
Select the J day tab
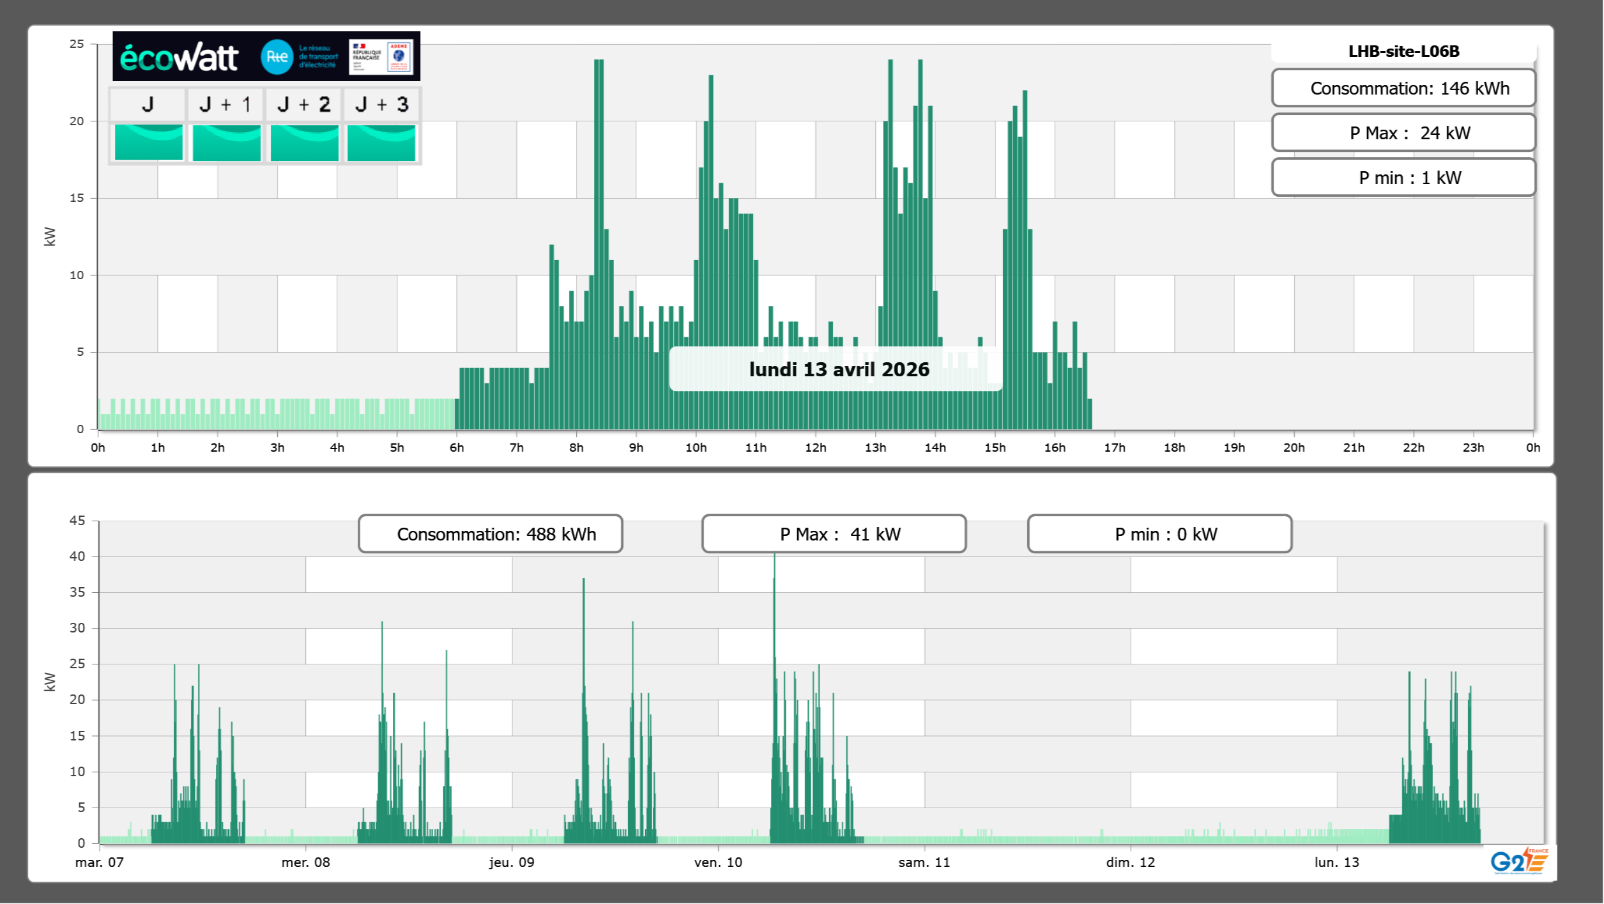pyautogui.click(x=148, y=104)
